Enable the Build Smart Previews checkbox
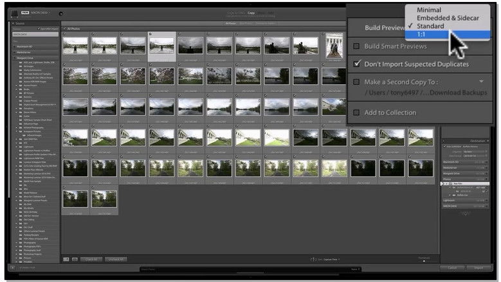 pyautogui.click(x=357, y=46)
